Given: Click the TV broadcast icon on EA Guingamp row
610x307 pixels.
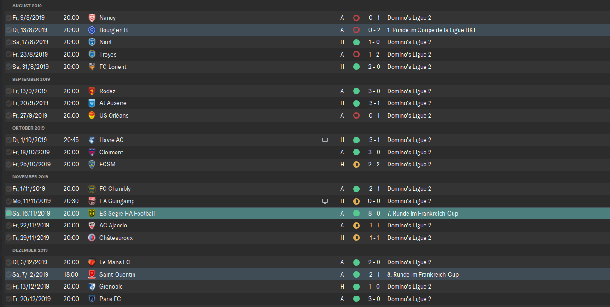Looking at the screenshot, I should point(325,201).
